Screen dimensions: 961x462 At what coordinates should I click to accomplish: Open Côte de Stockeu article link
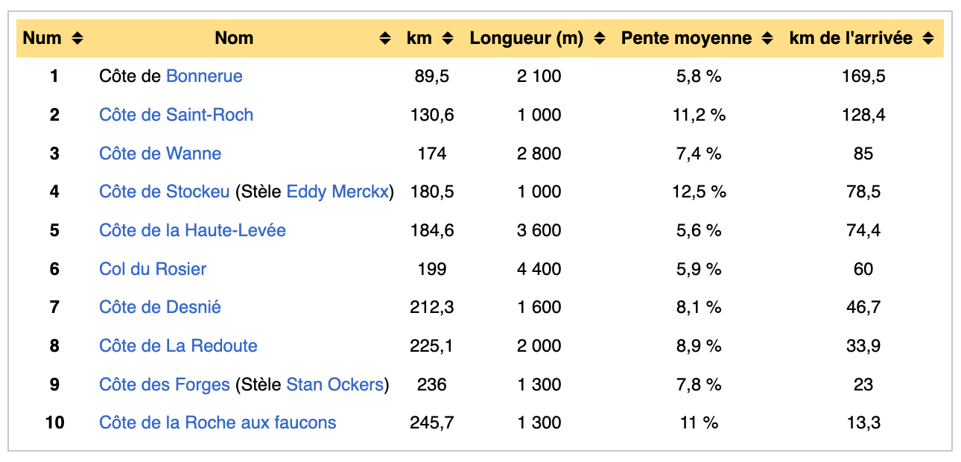164,192
